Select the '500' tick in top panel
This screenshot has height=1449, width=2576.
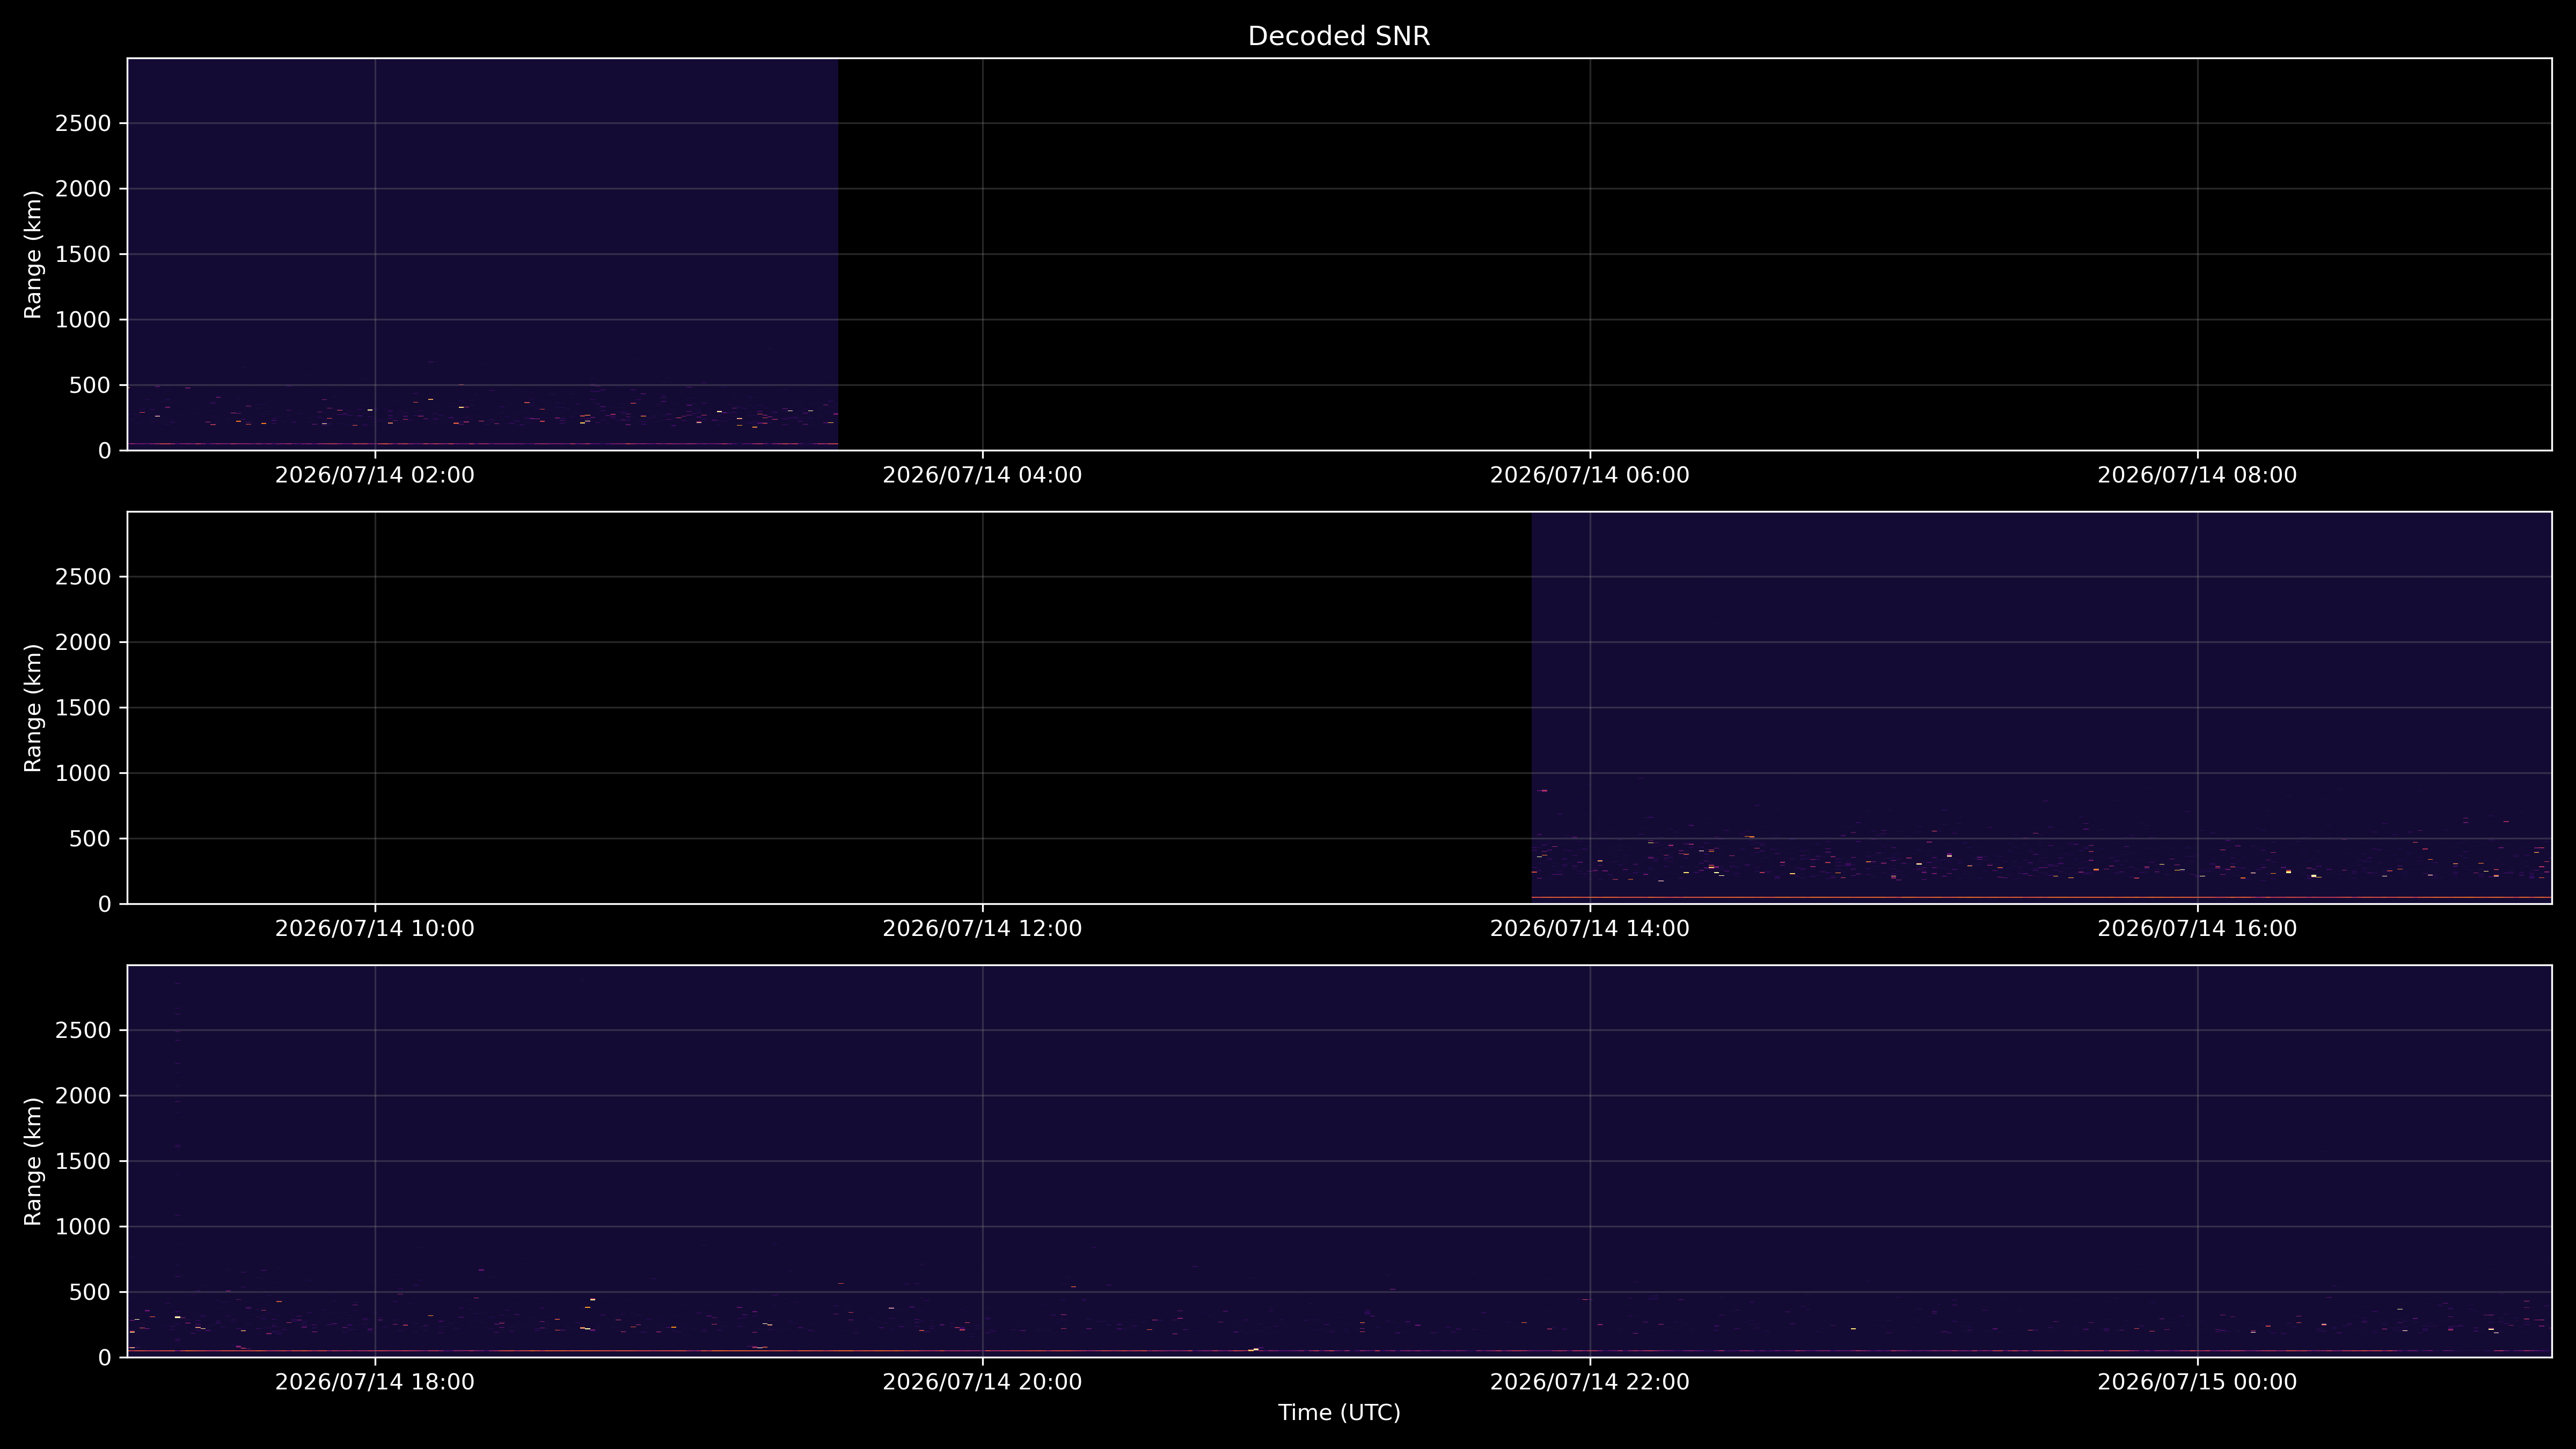tap(90, 386)
